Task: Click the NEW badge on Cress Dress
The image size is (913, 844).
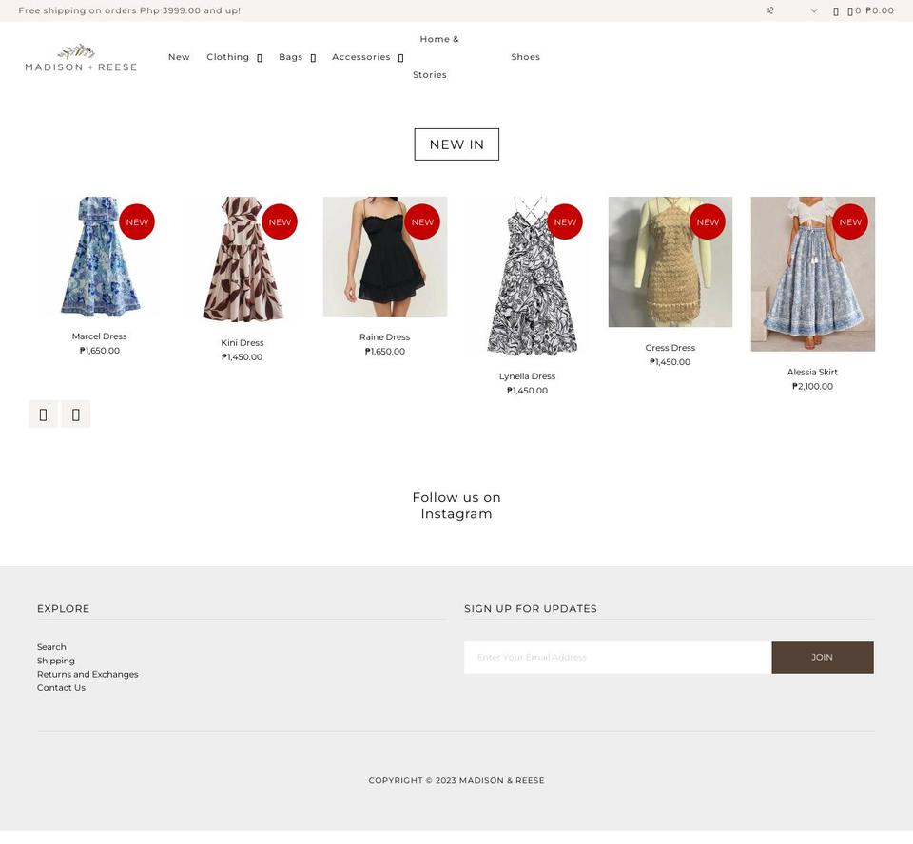Action: point(708,221)
